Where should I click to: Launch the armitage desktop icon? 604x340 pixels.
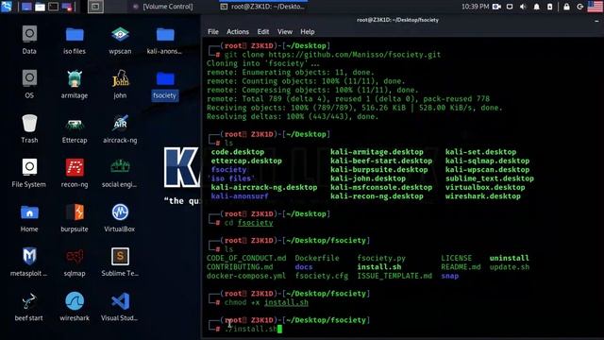[x=75, y=84]
